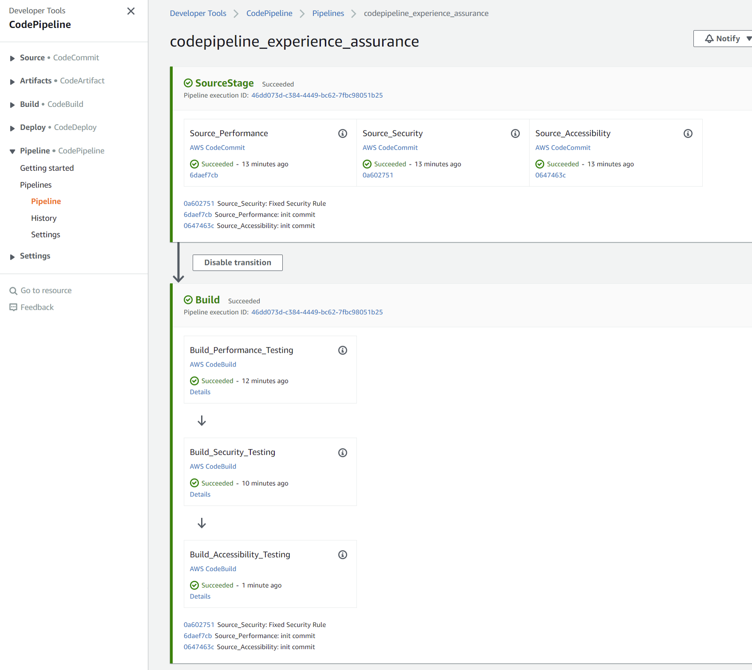Expand Artifacts CodeArtifact navigation section

point(12,81)
